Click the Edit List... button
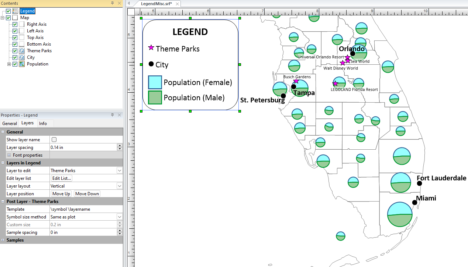This screenshot has width=468, height=267. (62, 178)
